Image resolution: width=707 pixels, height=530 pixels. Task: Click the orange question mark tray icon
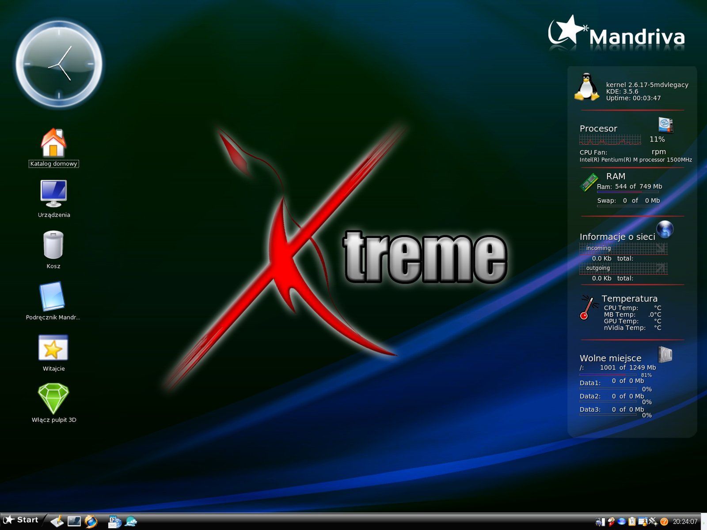pyautogui.click(x=664, y=522)
